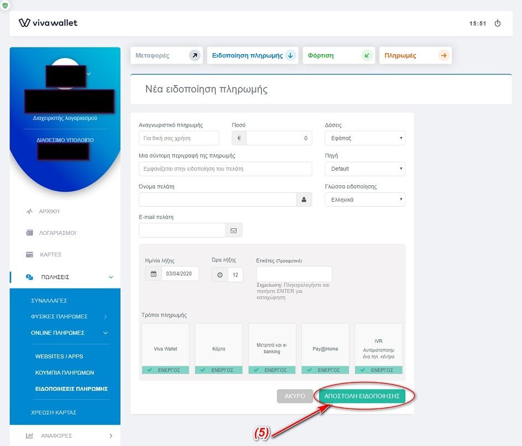
Task: Toggle the Κάρτα payment method tile
Action: pos(218,349)
